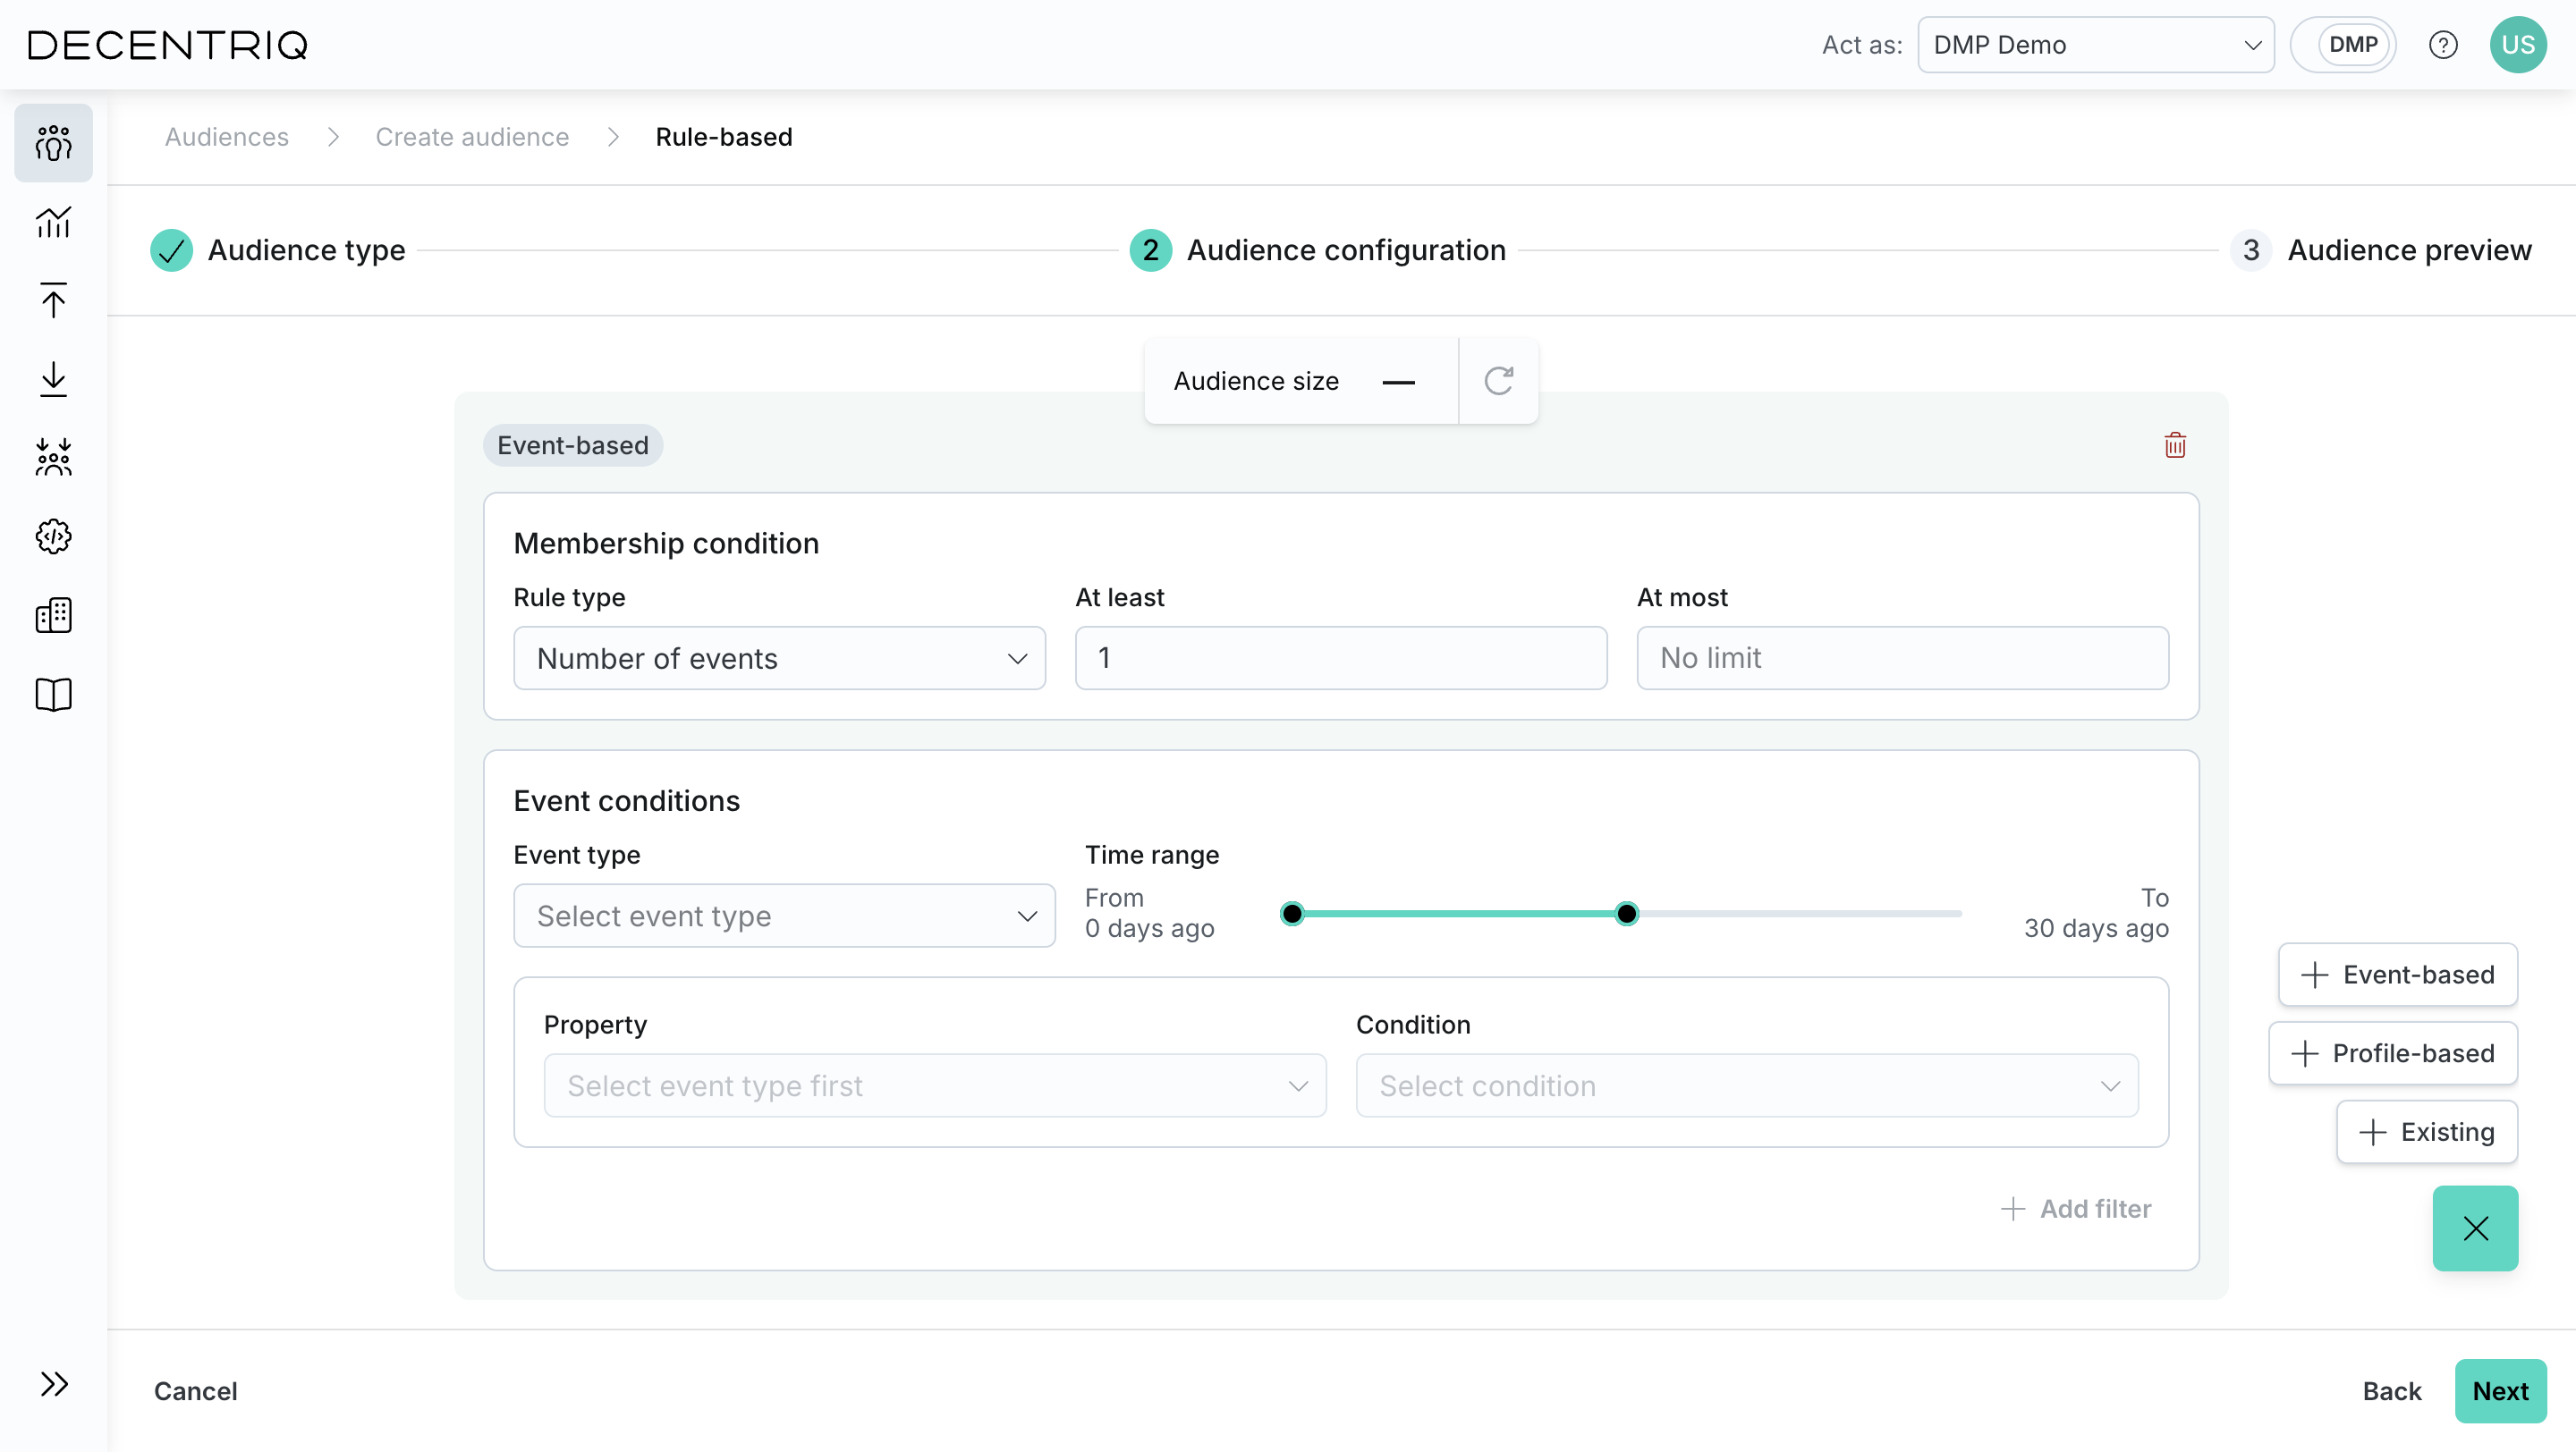Click the 0 days ago text
This screenshot has height=1452, width=2576.
click(1149, 928)
